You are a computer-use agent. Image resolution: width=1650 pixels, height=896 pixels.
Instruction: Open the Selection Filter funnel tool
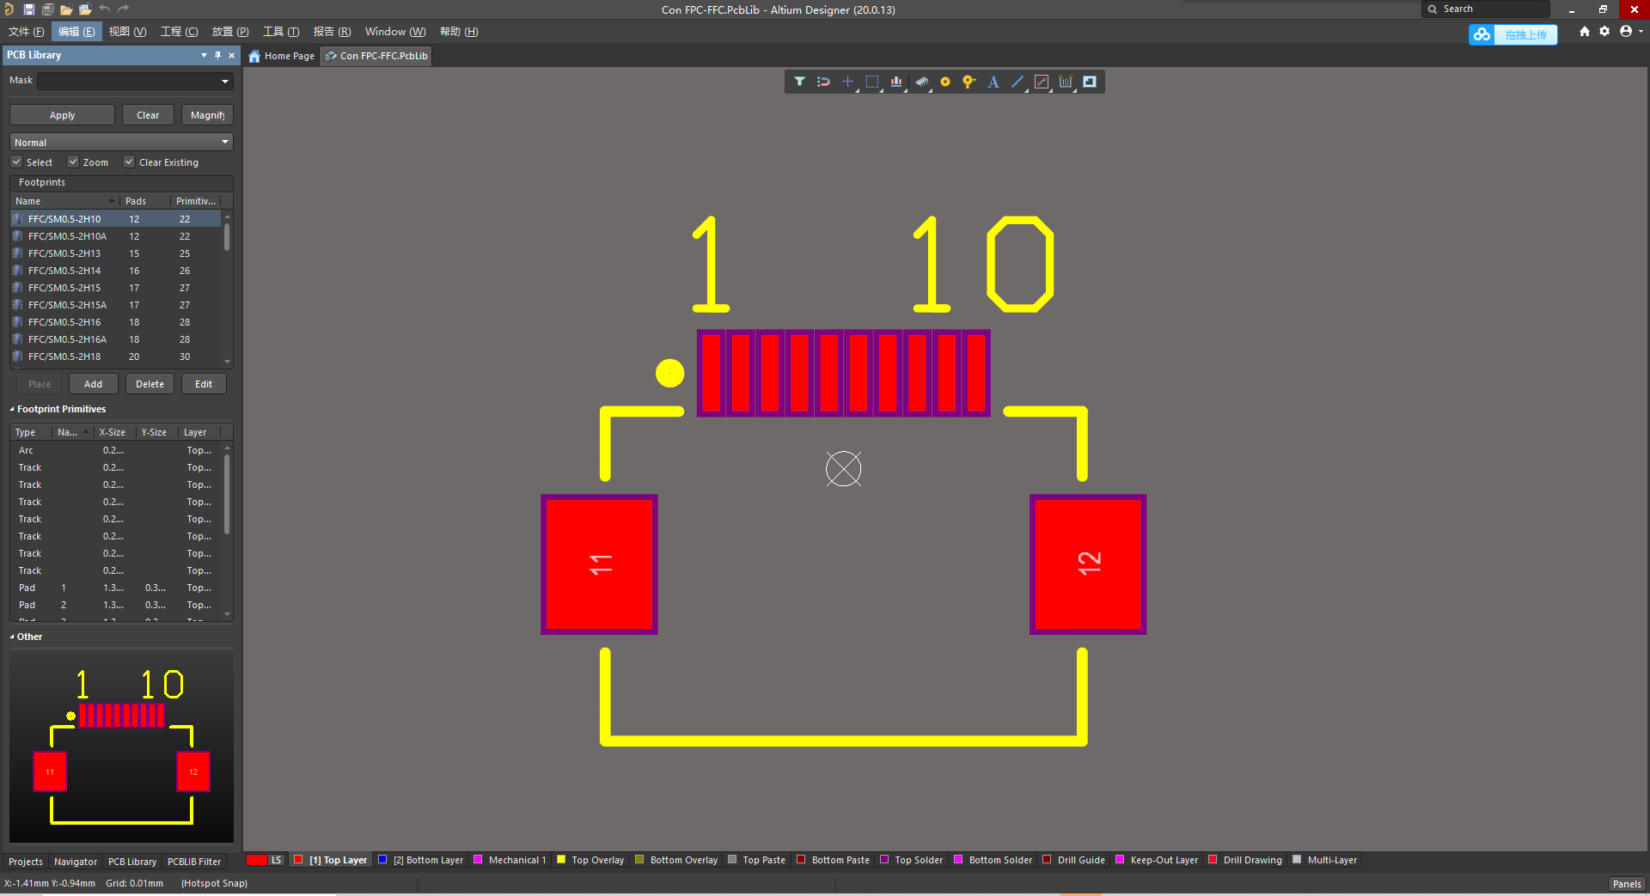pos(799,82)
